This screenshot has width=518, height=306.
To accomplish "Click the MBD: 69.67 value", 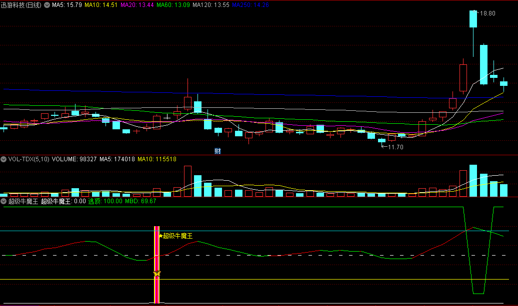I will (x=140, y=201).
